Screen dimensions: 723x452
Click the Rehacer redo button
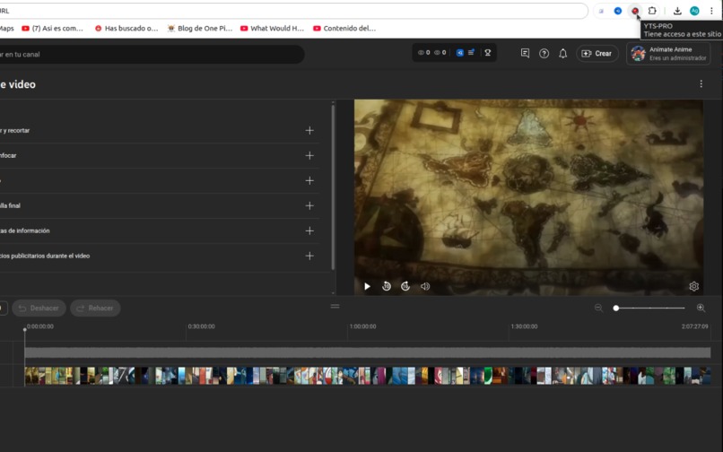(x=95, y=309)
